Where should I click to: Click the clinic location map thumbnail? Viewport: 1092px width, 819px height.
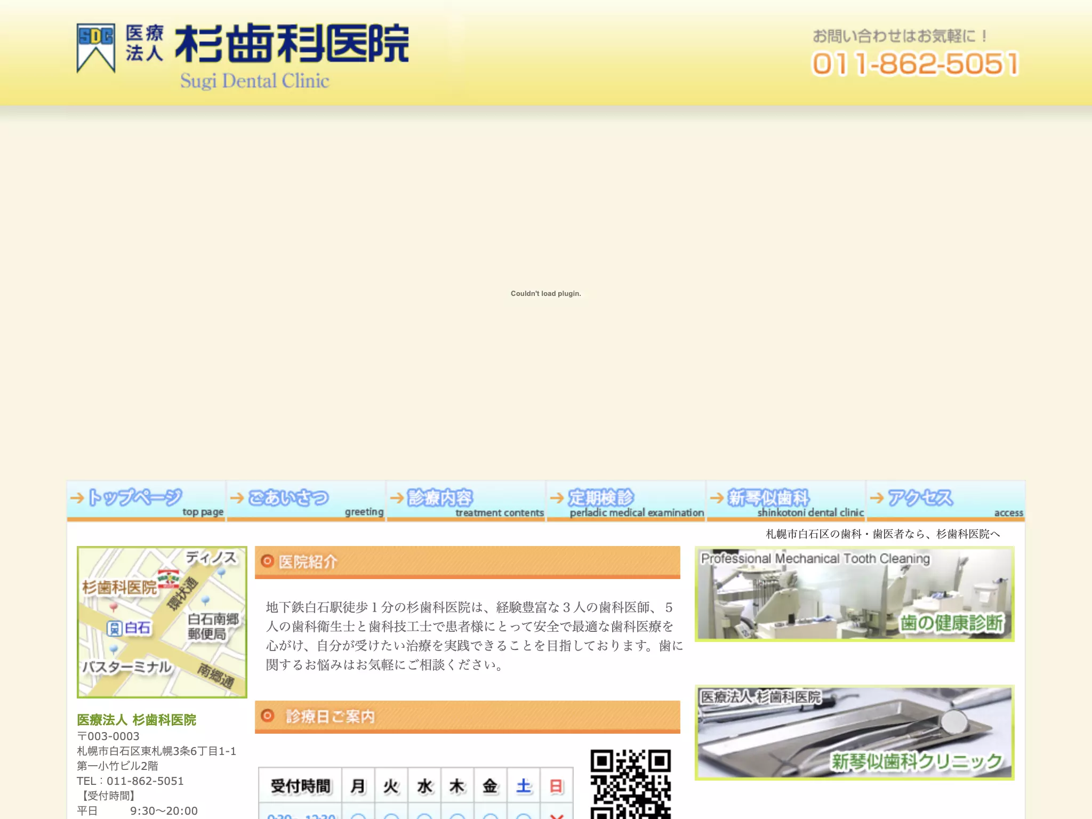coord(162,622)
